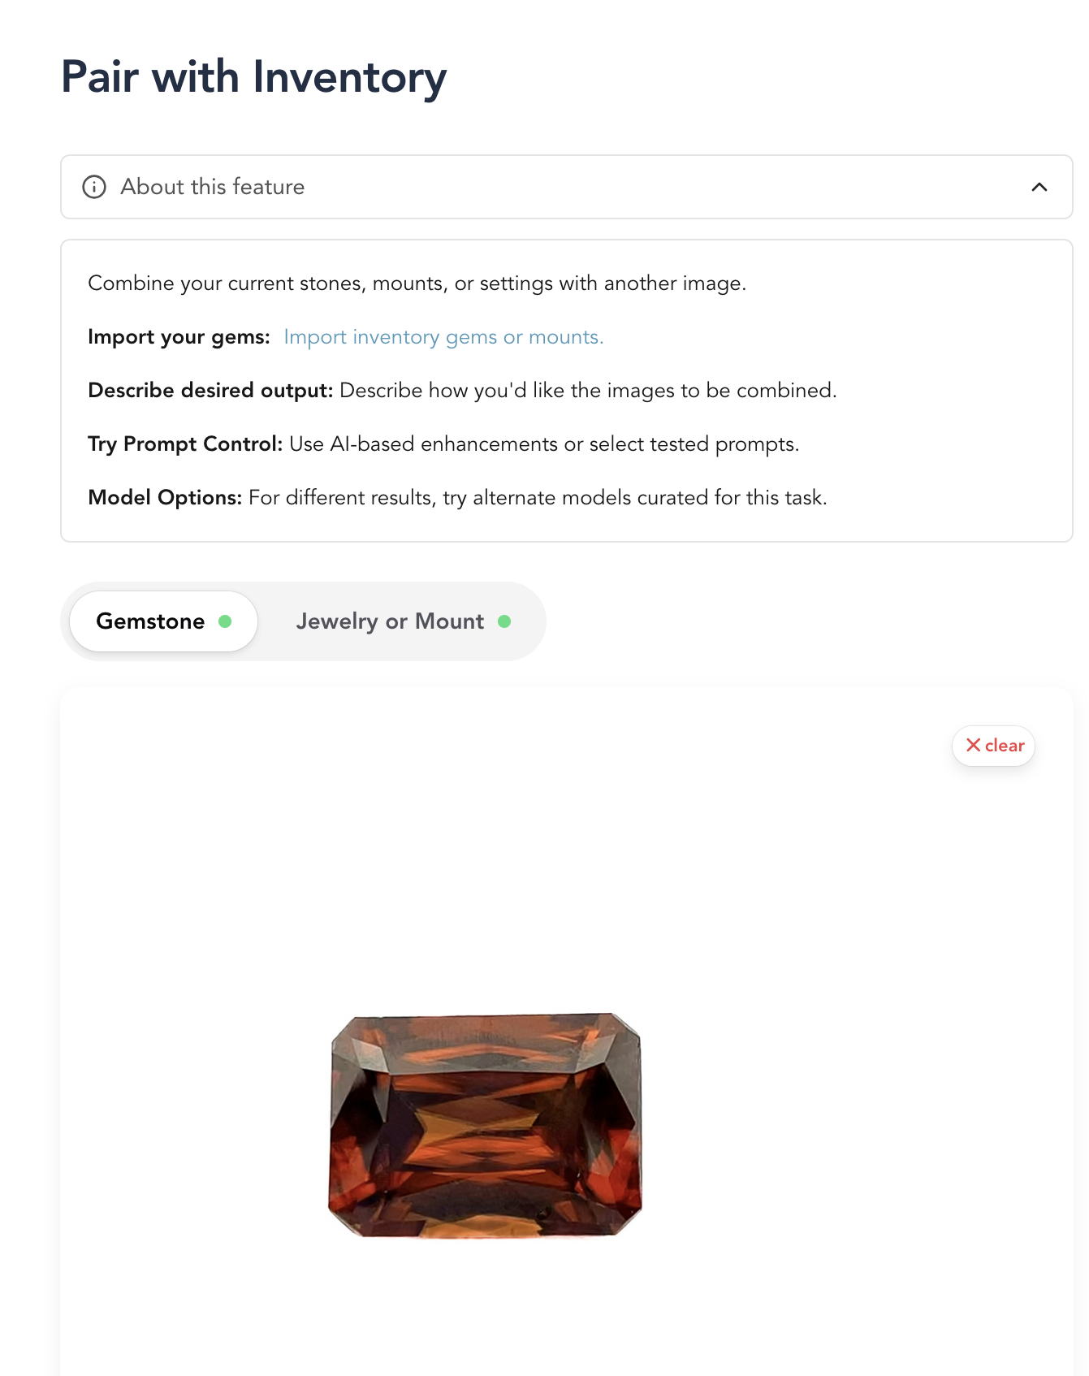Click the info icon beside "About this feature"
Viewport: 1089px width, 1376px height.
95,187
